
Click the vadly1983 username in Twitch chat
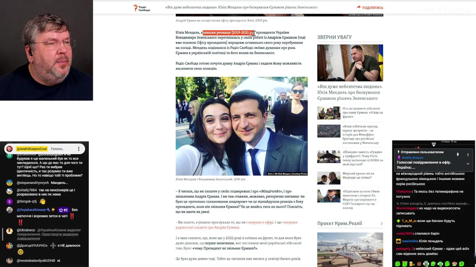click(404, 233)
